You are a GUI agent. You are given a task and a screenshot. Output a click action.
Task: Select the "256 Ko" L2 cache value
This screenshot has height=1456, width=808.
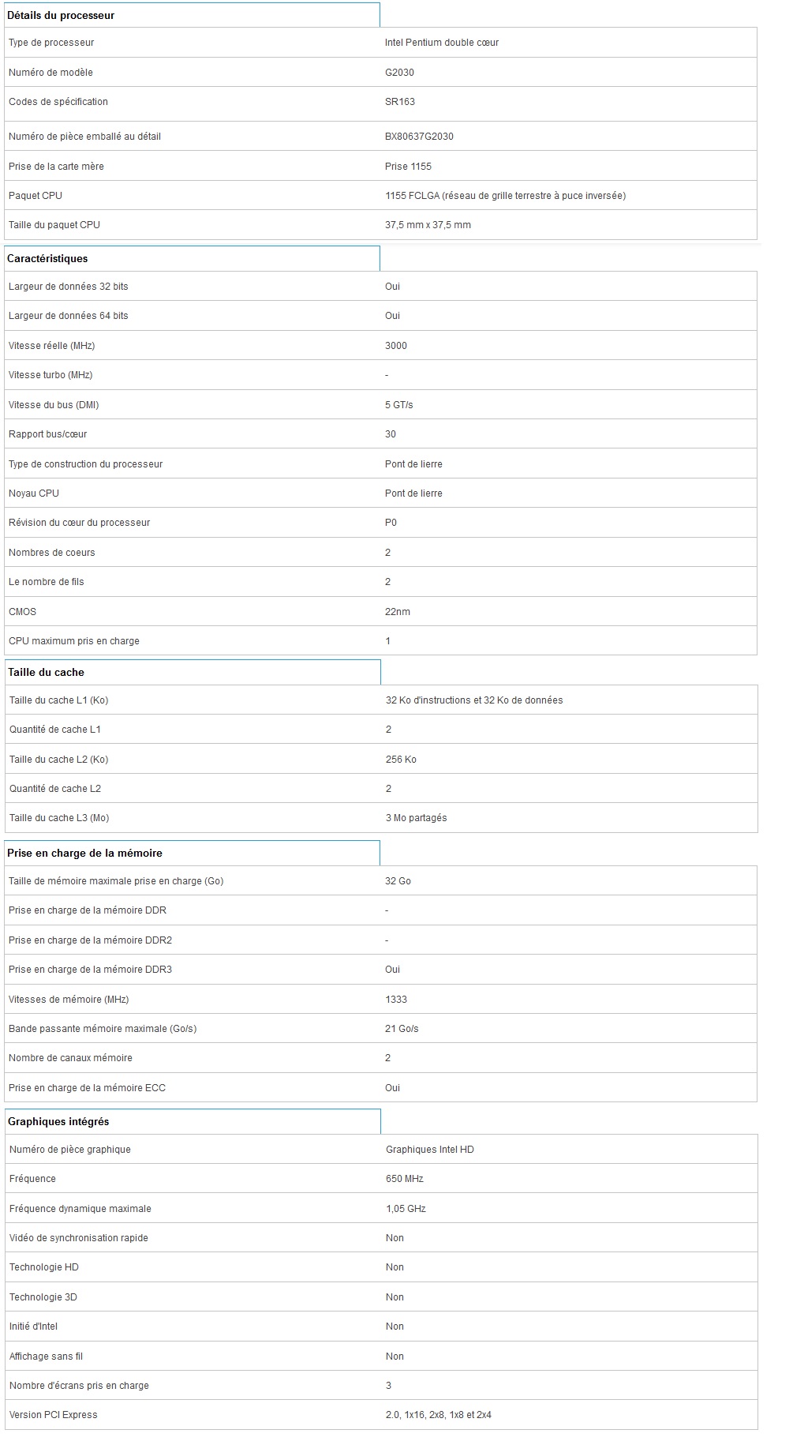pyautogui.click(x=401, y=760)
